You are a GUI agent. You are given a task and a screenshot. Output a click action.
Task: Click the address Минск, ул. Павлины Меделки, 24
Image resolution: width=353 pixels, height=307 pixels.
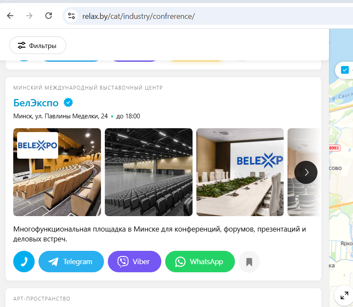tap(60, 116)
